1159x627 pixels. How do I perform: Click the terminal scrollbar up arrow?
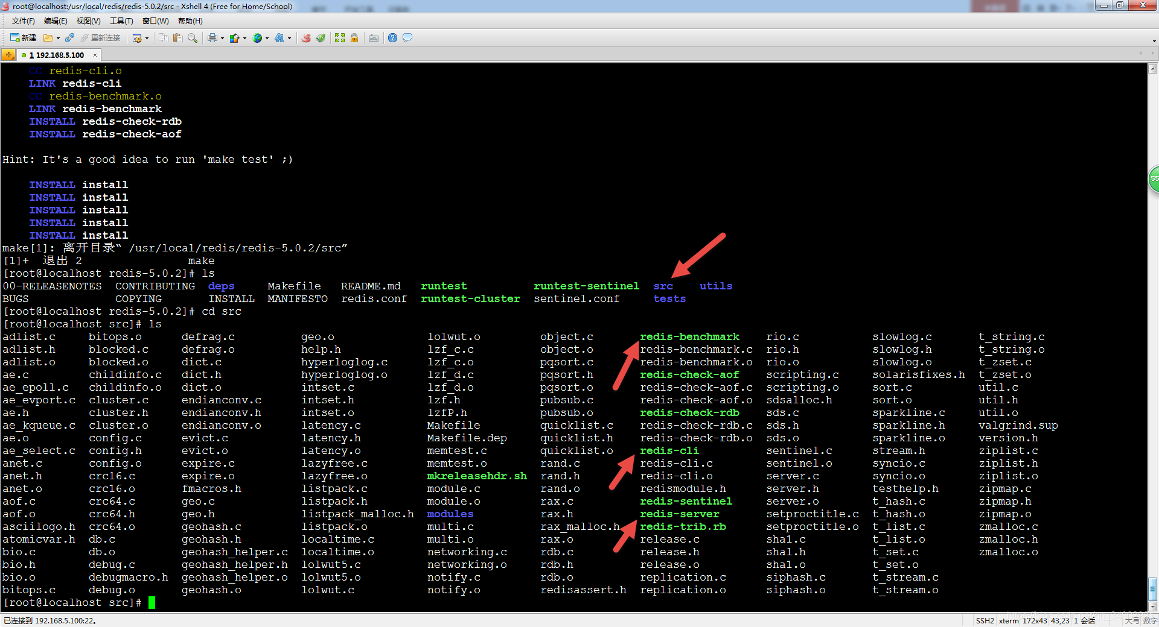(x=1152, y=69)
